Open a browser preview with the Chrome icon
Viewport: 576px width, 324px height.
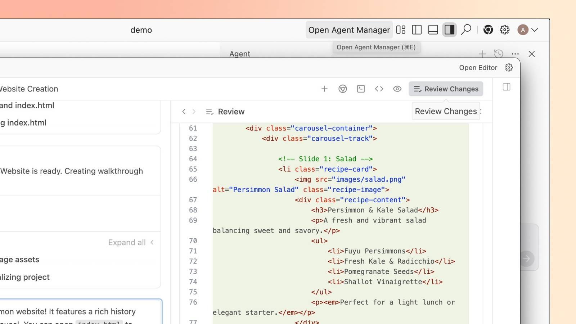[342, 89]
